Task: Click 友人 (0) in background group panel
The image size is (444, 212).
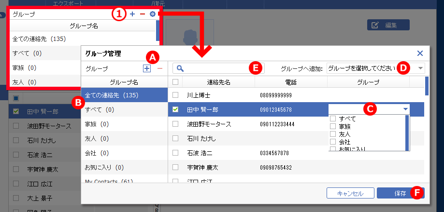Action: point(25,82)
